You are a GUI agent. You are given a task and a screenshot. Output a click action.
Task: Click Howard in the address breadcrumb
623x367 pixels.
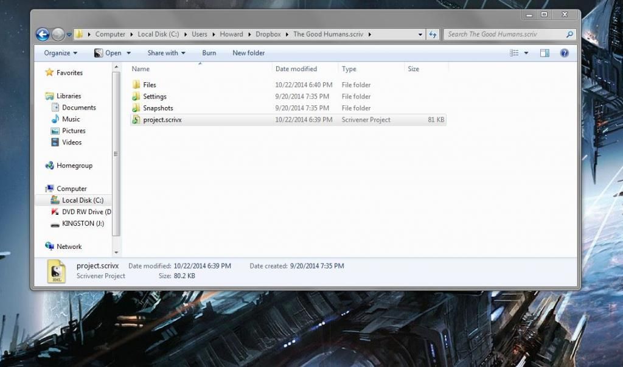click(x=231, y=34)
